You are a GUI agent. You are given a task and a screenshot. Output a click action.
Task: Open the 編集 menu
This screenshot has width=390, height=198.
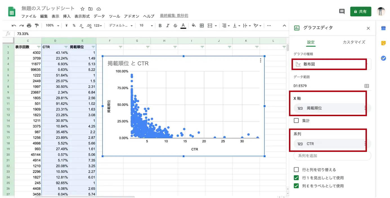click(44, 16)
